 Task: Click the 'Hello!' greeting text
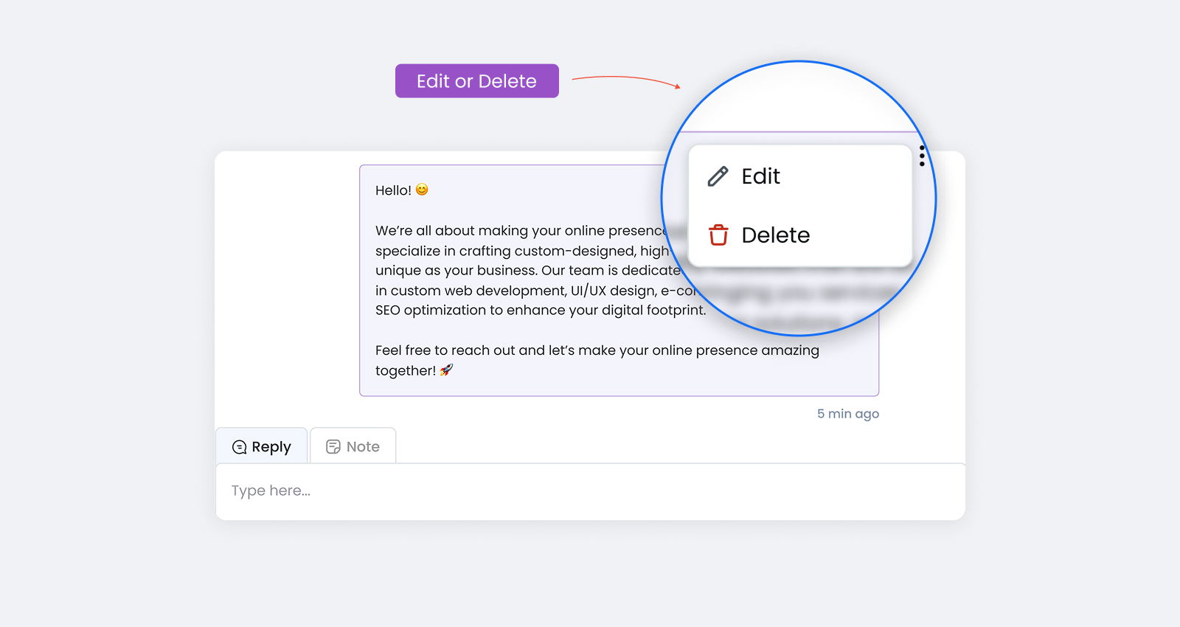pyautogui.click(x=393, y=190)
